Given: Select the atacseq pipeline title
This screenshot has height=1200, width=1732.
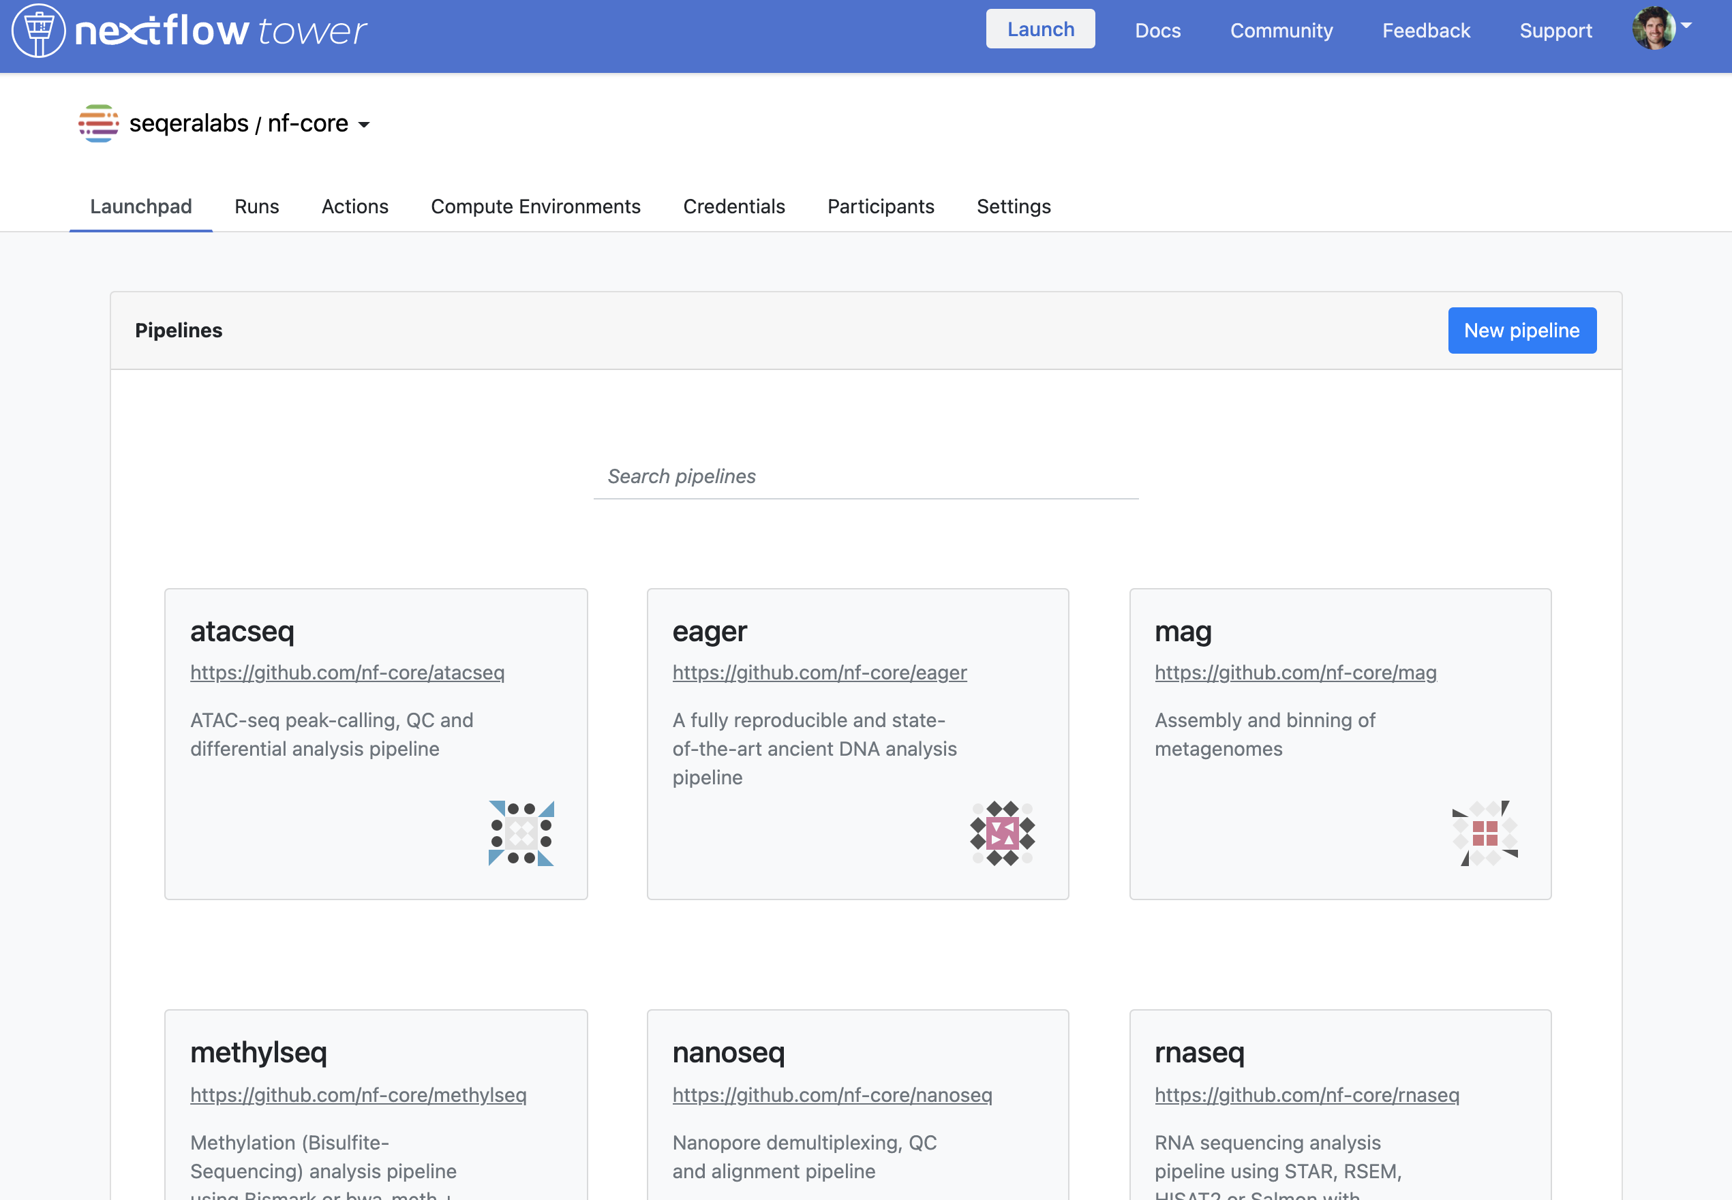Looking at the screenshot, I should pos(242,631).
